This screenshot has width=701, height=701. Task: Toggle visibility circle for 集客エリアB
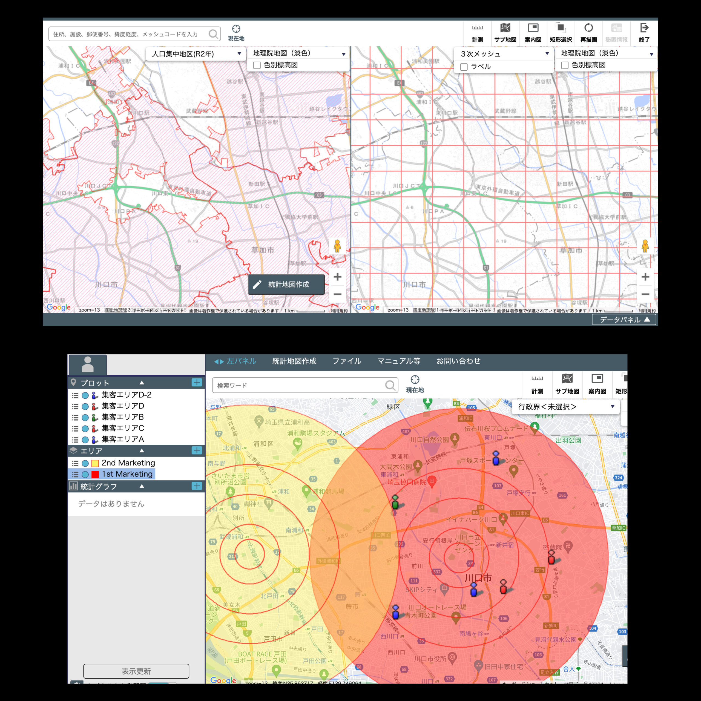pos(85,418)
